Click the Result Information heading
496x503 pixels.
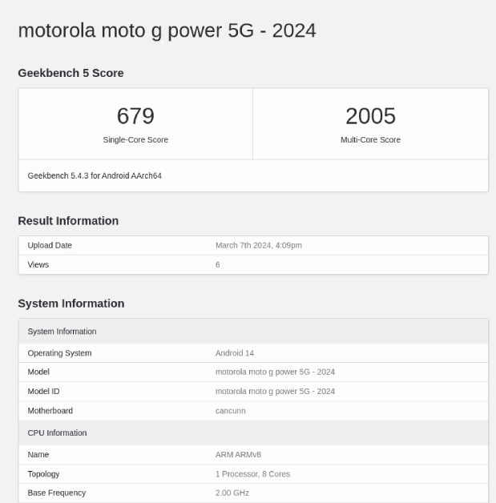[x=68, y=221]
